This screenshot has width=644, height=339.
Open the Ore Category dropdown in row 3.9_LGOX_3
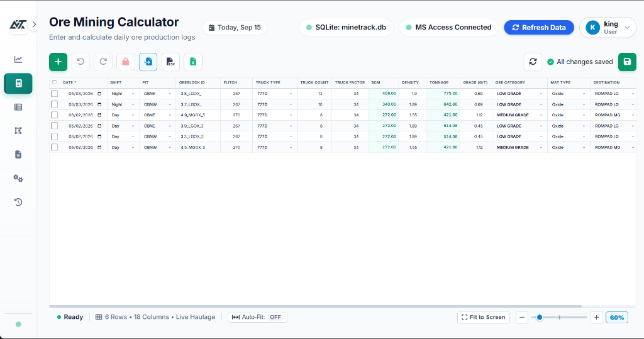click(x=519, y=126)
